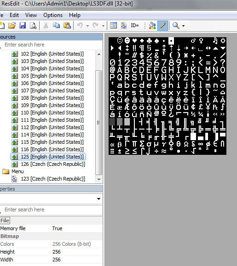This screenshot has height=266, width=237.
Task: Click the resource list scroll down arrow
Action: [x=99, y=179]
